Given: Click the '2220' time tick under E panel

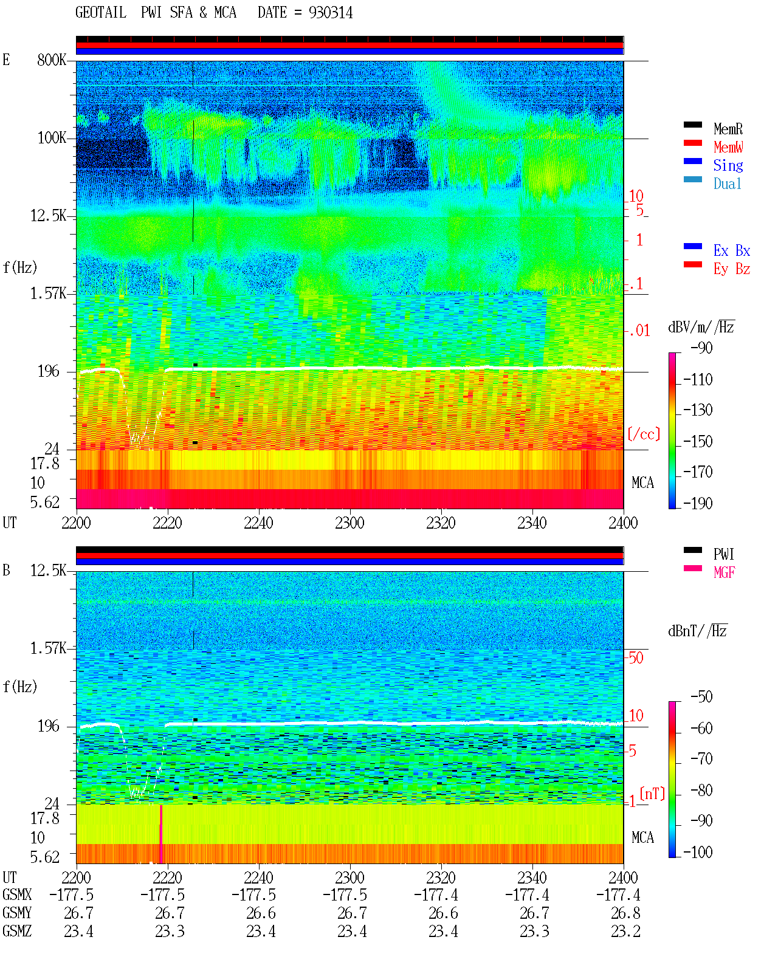Looking at the screenshot, I should (167, 523).
